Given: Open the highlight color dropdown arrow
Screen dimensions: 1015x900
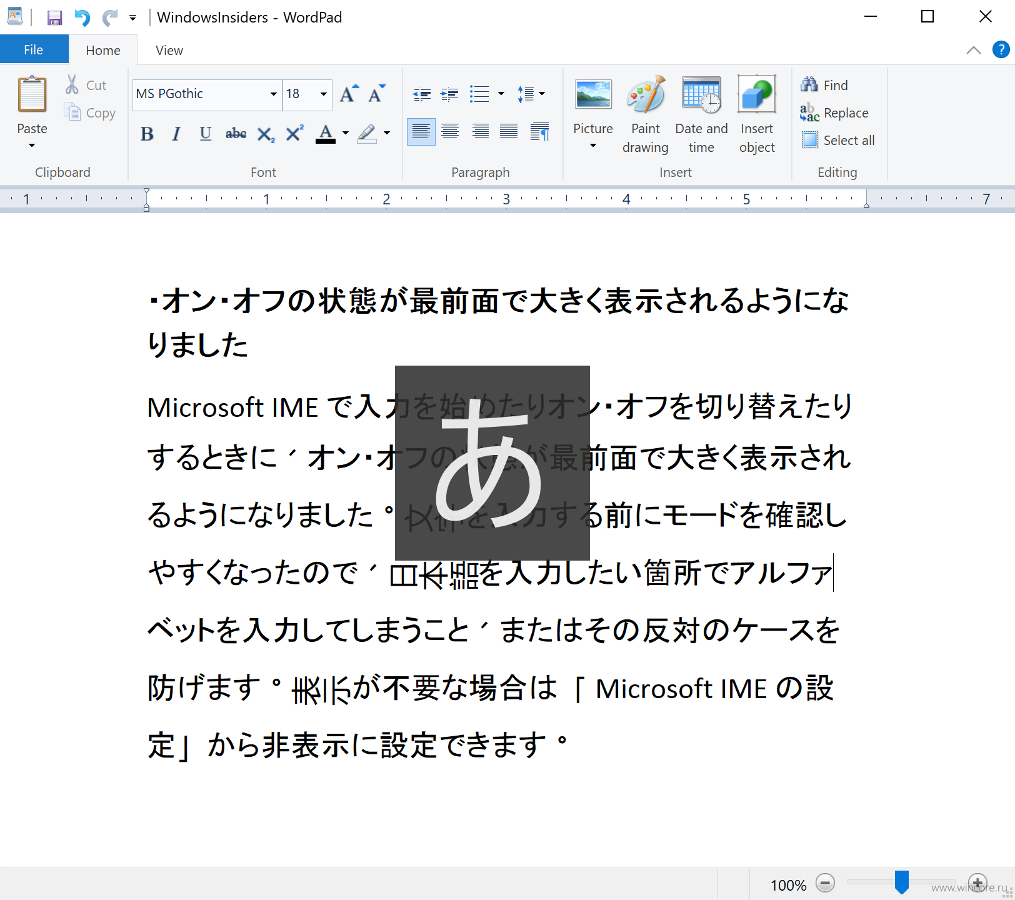Looking at the screenshot, I should pos(387,133).
